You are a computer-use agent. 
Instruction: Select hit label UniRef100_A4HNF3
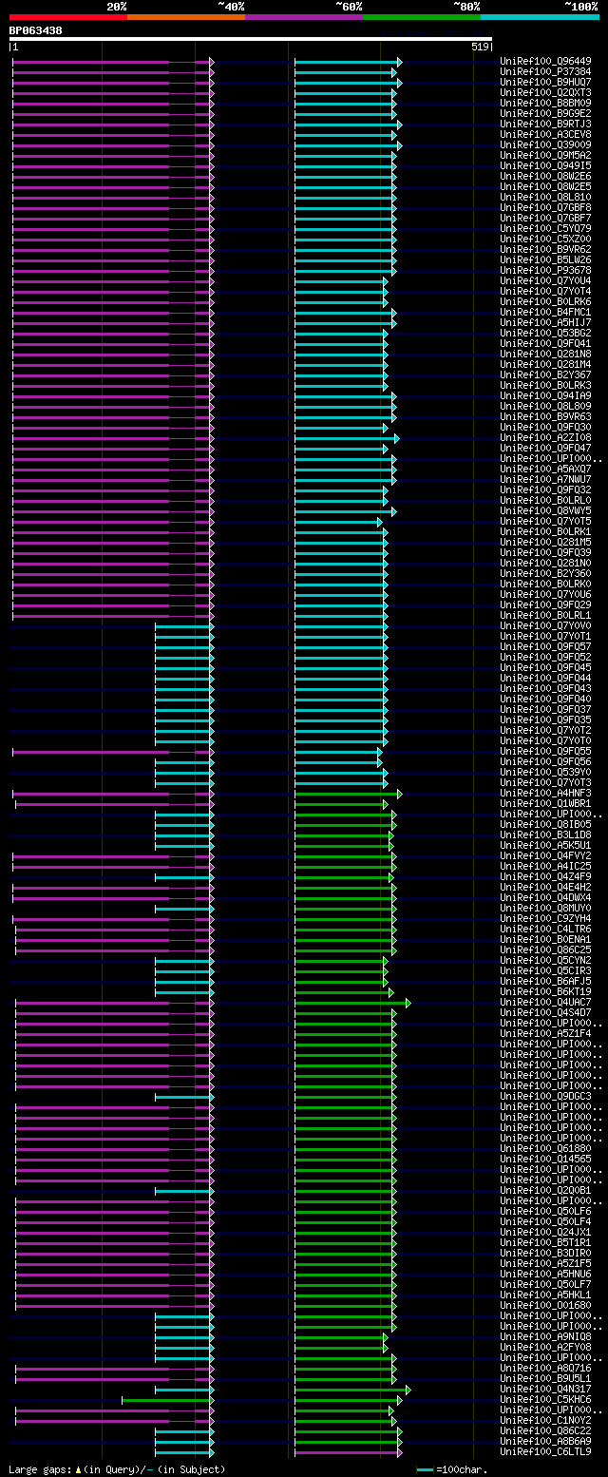pos(545,794)
